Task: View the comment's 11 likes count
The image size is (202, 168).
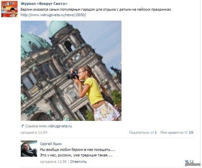Action: (192, 161)
